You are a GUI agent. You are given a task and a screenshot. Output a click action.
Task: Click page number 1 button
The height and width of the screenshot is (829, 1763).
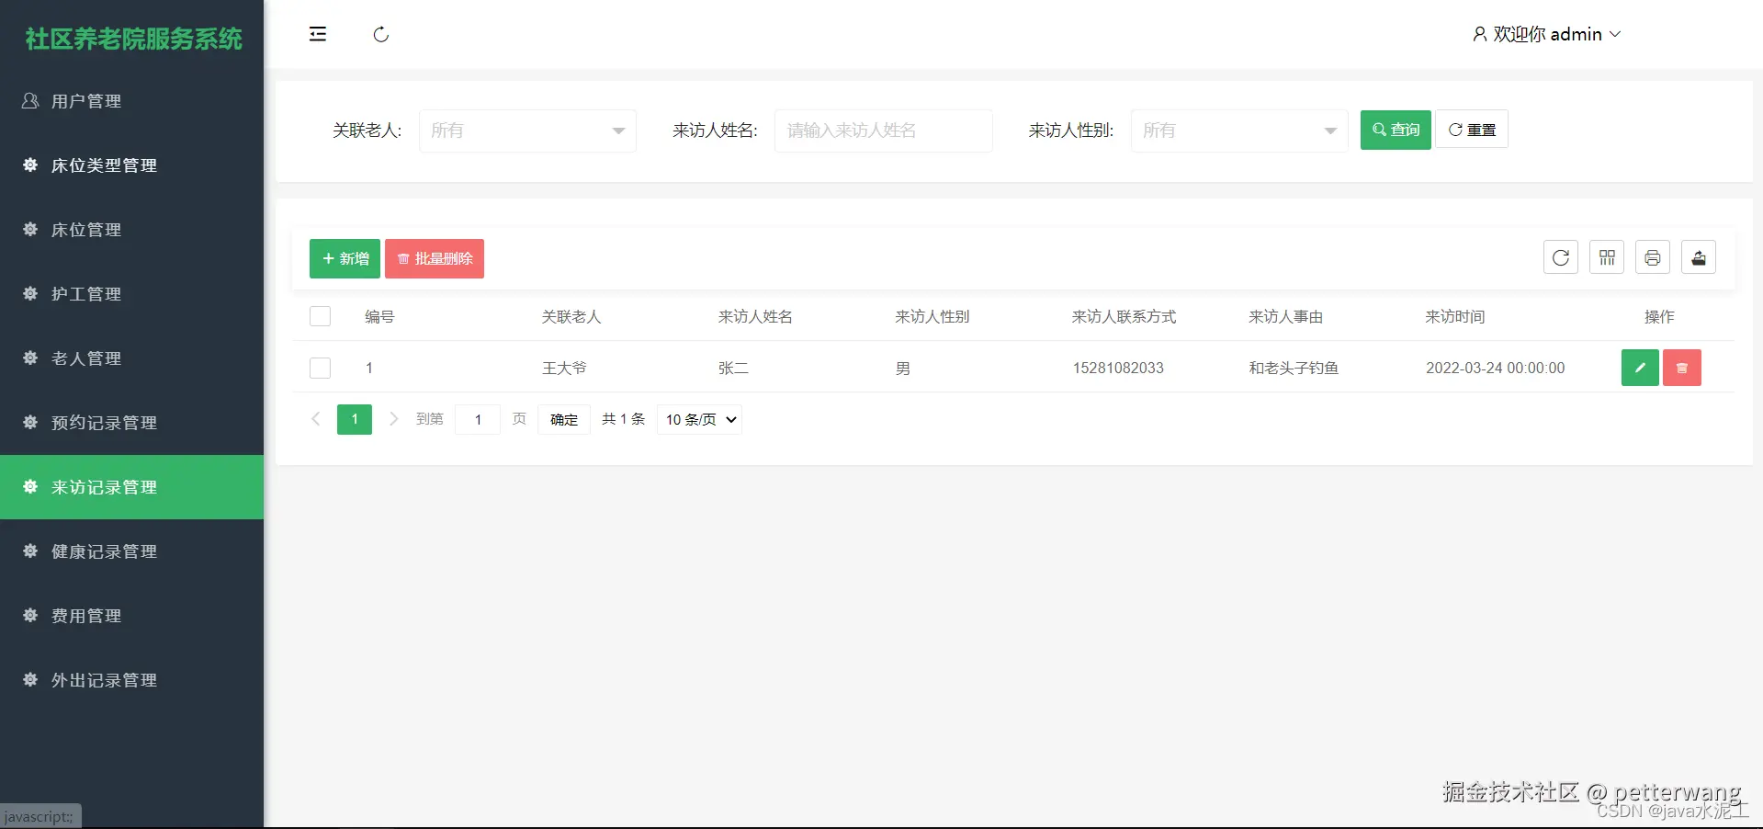[x=355, y=419]
